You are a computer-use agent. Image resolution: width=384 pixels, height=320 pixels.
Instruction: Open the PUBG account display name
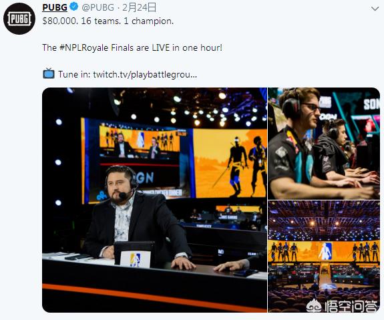[55, 7]
